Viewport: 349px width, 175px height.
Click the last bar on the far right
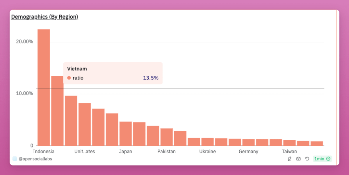coord(317,143)
